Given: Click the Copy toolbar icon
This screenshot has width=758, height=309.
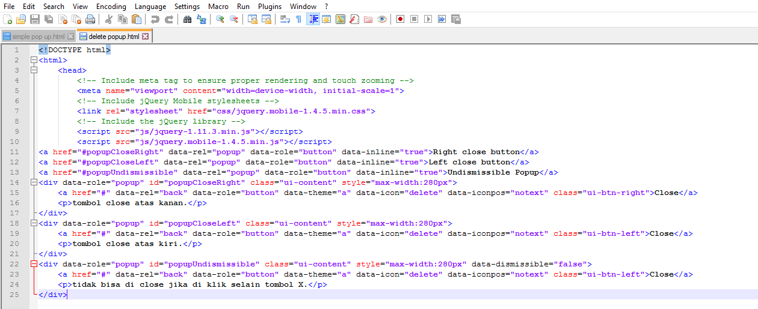Looking at the screenshot, I should point(123,19).
